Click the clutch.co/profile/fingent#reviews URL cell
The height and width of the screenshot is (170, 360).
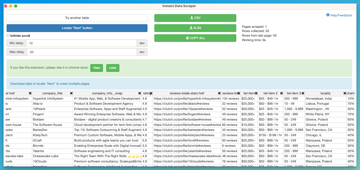coord(187,114)
